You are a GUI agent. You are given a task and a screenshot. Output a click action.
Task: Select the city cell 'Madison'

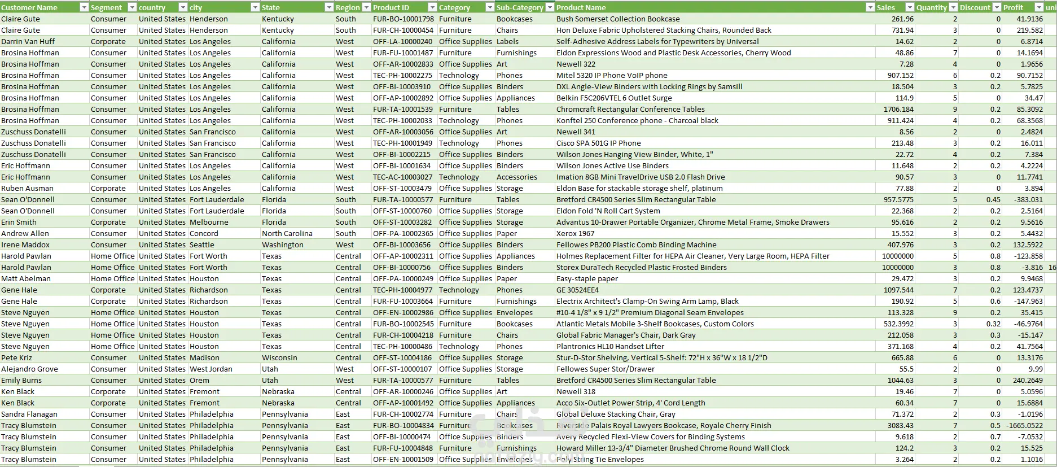pyautogui.click(x=224, y=357)
